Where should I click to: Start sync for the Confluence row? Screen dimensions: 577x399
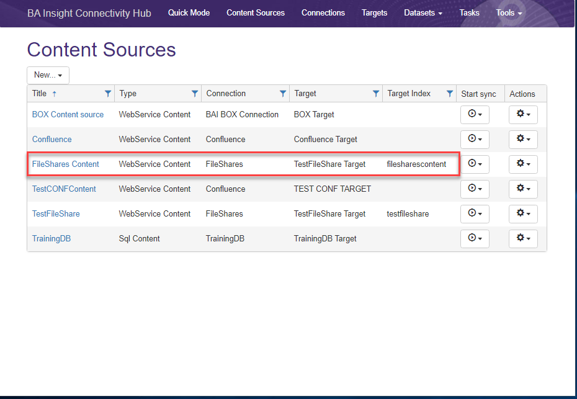point(475,140)
